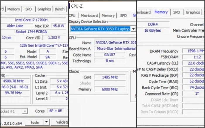Click CAS# Latency 22.0 clocks value

(x=194, y=63)
